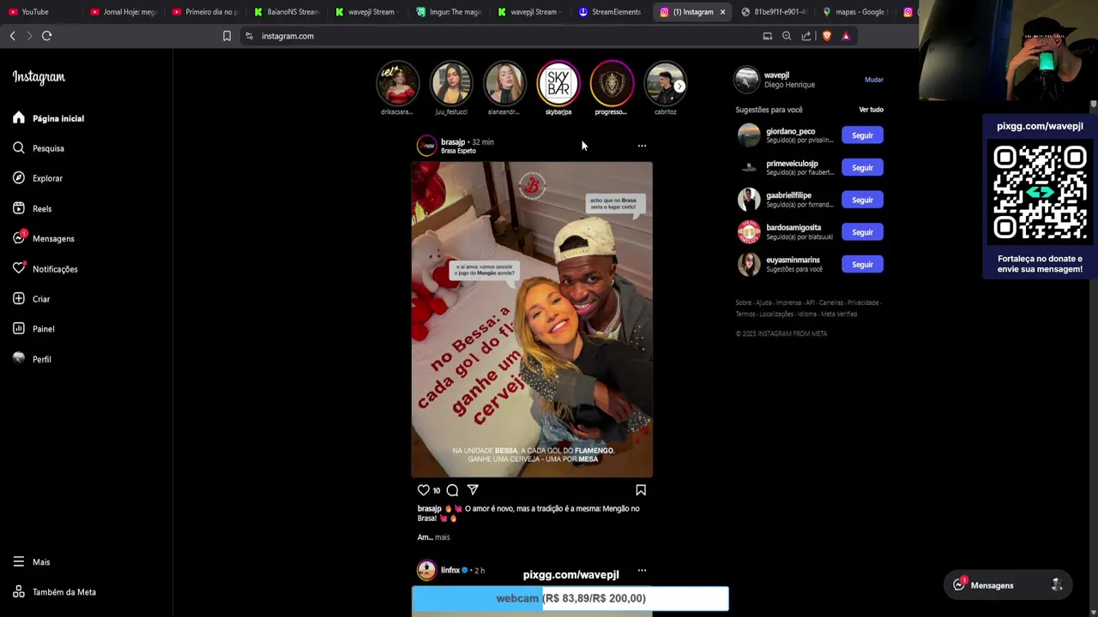Click Mudar to switch account
The height and width of the screenshot is (617, 1098).
874,80
